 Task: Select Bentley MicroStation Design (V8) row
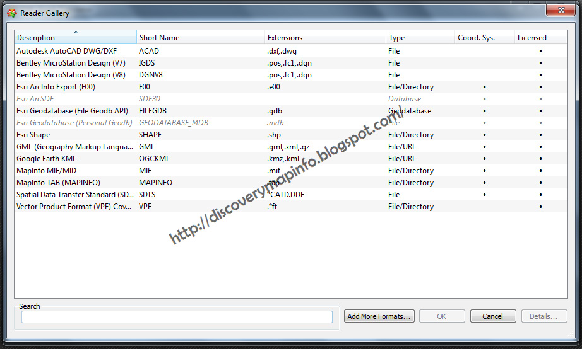click(x=290, y=75)
